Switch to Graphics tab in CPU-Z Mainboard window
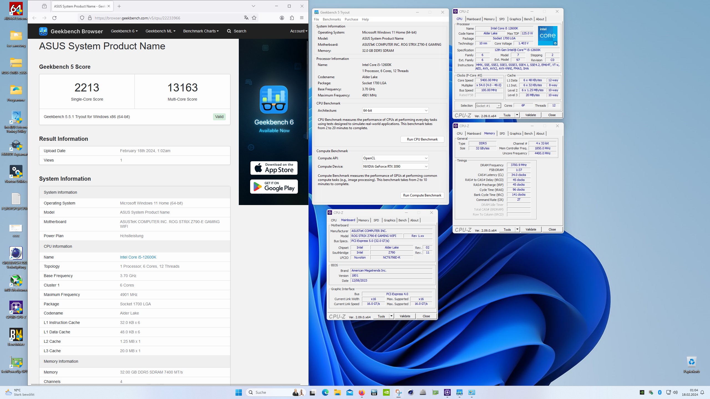Image resolution: width=710 pixels, height=399 pixels. tap(389, 220)
